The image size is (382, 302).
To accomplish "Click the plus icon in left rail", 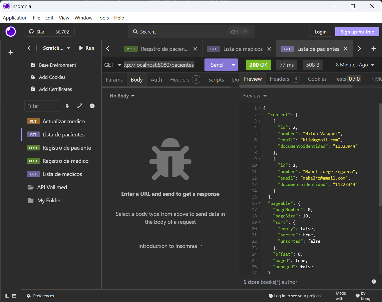I will [10, 52].
